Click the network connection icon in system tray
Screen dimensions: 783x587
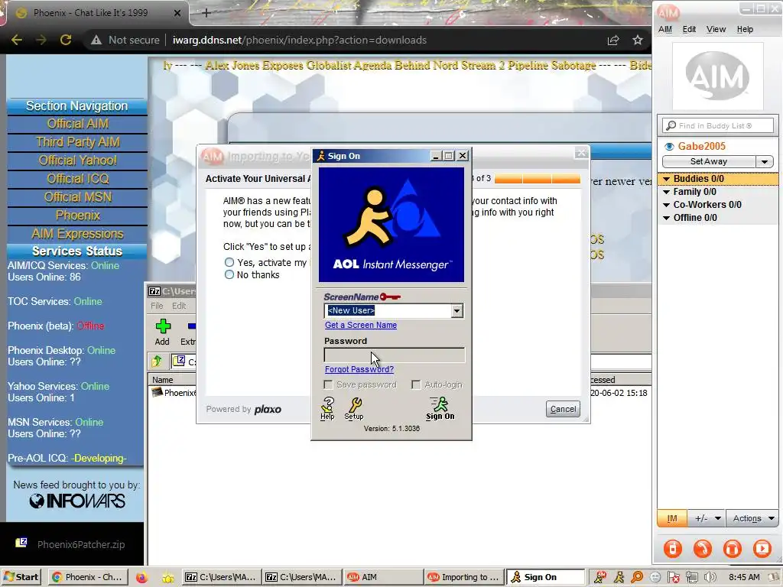tap(691, 577)
